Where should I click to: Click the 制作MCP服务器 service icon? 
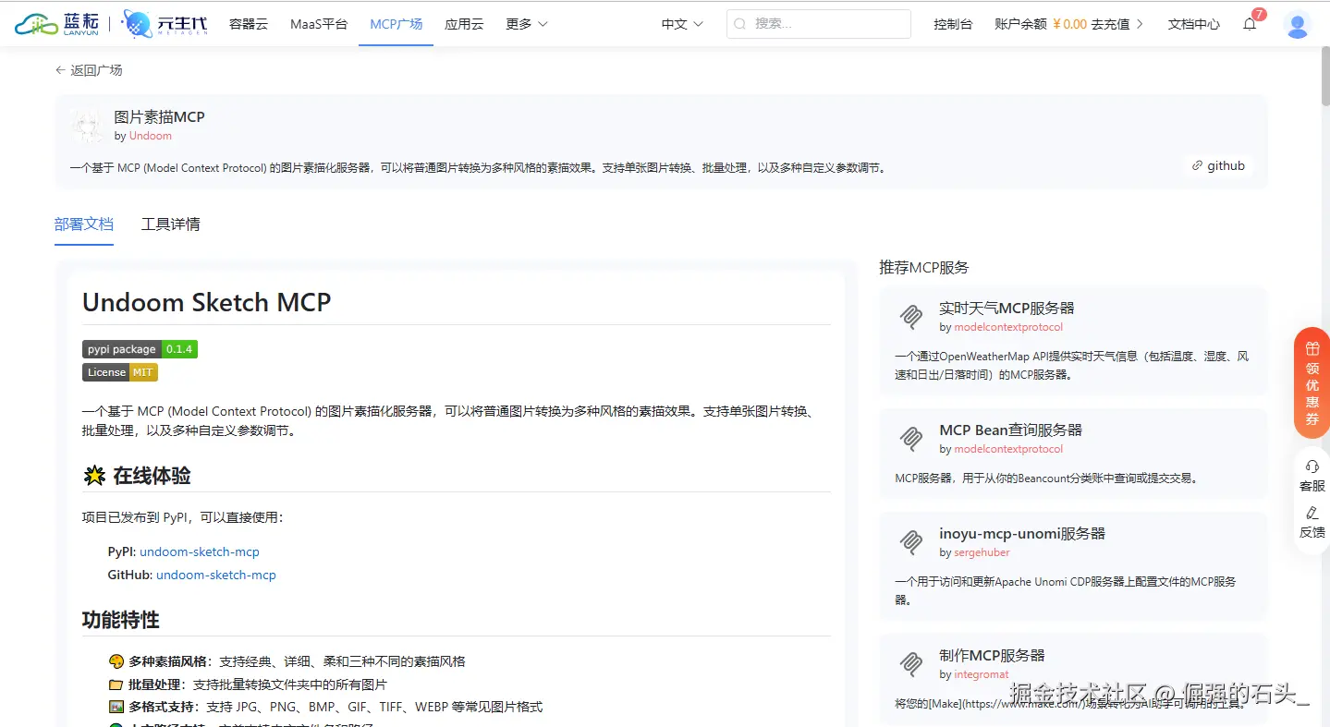click(909, 663)
